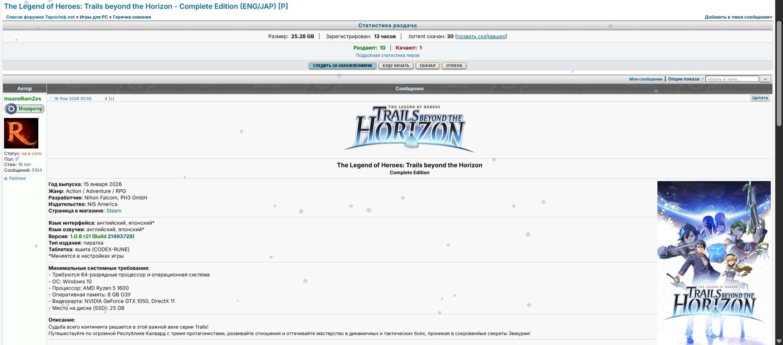Open Подробная статистика пиров link

pos(387,55)
